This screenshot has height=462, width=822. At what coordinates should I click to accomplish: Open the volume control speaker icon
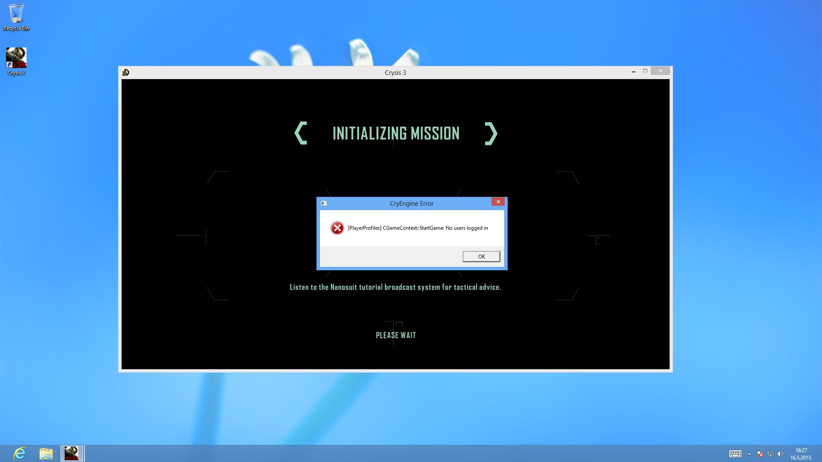pos(780,454)
